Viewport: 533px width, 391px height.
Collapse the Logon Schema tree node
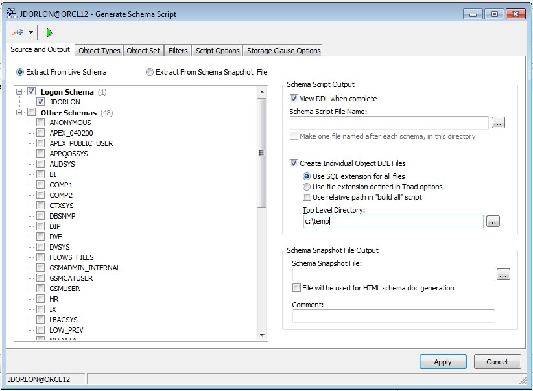19,92
